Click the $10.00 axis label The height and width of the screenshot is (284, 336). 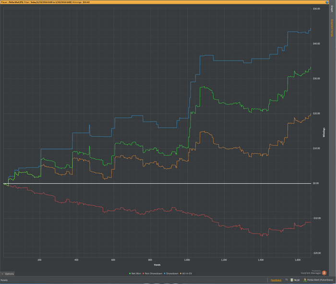coord(316,148)
